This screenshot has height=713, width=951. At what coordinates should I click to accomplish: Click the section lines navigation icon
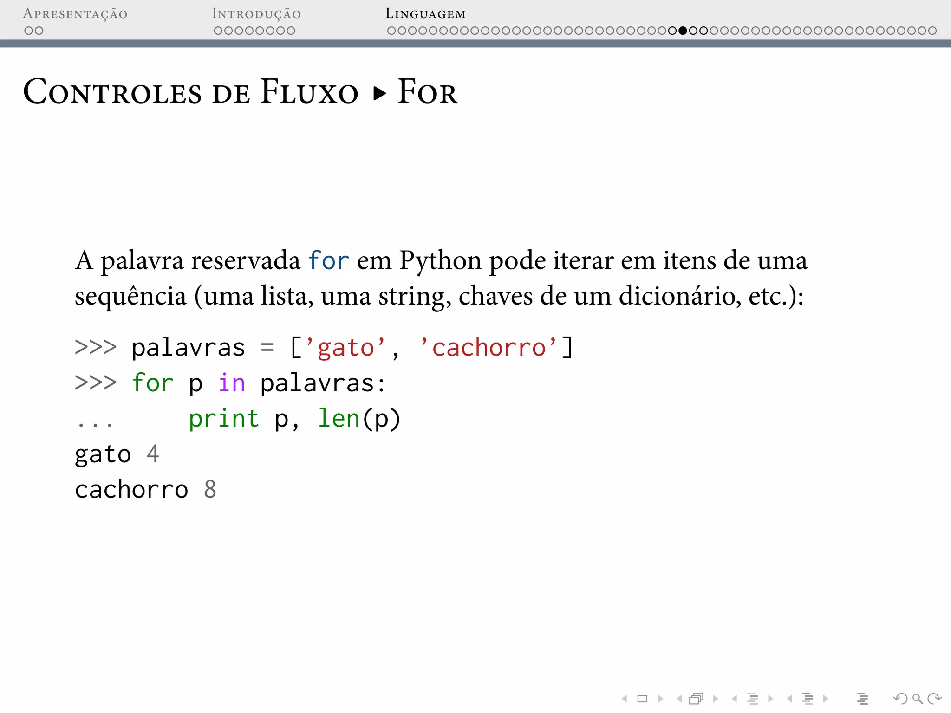(808, 699)
